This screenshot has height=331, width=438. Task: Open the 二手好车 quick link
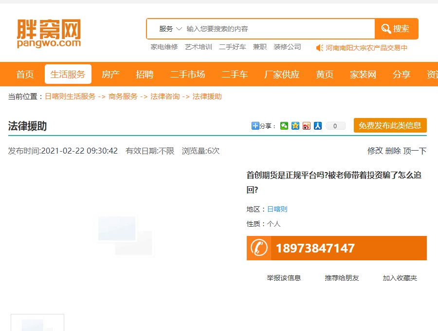coord(233,47)
